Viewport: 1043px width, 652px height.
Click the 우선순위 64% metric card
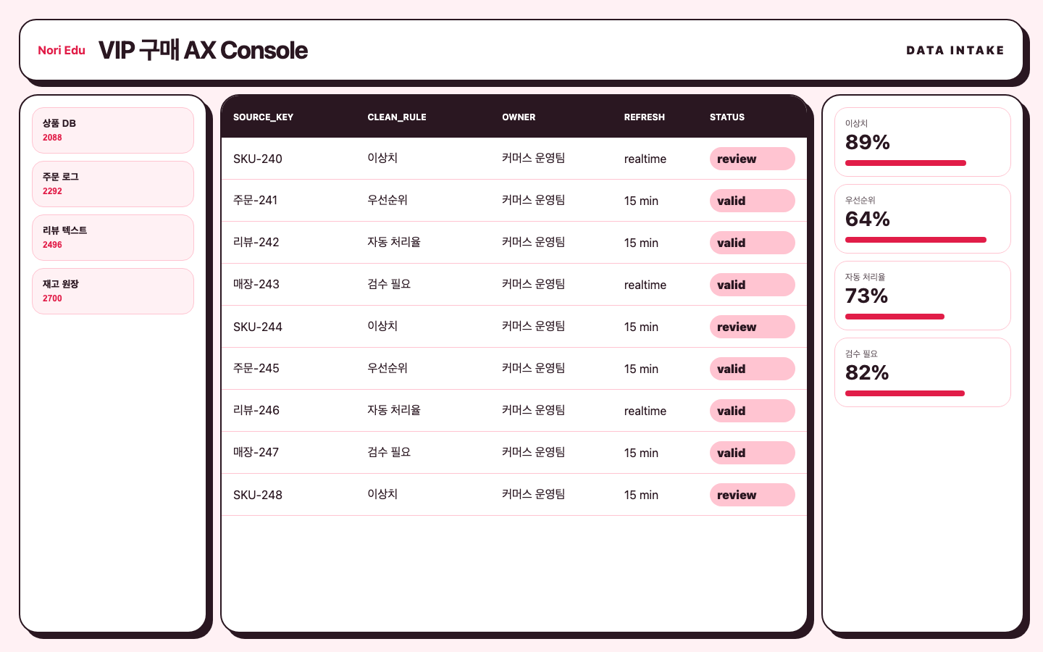tap(923, 219)
